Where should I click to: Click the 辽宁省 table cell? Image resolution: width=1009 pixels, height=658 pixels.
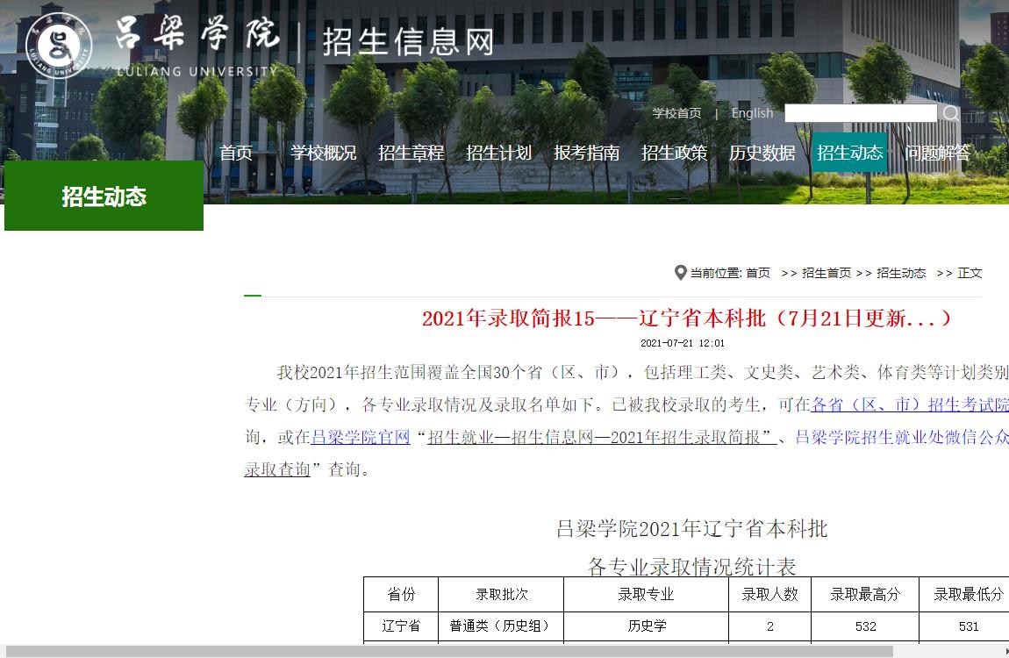click(x=401, y=626)
